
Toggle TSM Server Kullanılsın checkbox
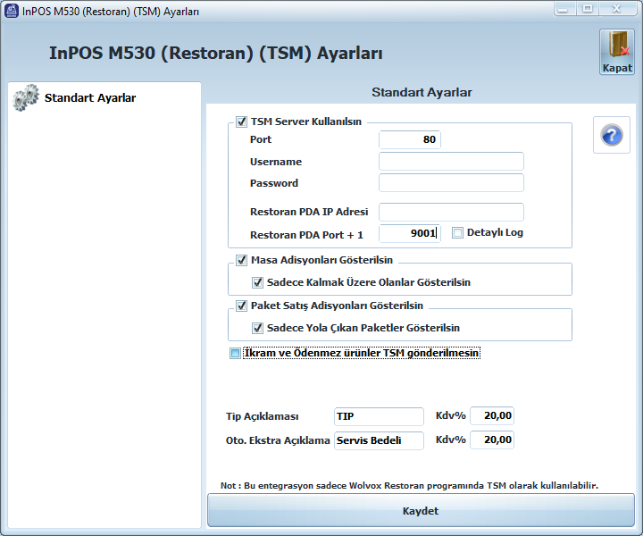click(241, 121)
